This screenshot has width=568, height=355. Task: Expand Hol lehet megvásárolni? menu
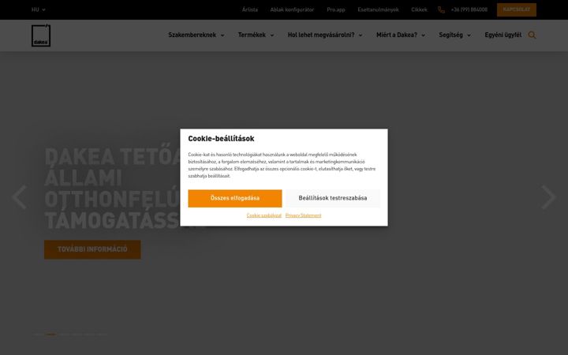point(325,35)
